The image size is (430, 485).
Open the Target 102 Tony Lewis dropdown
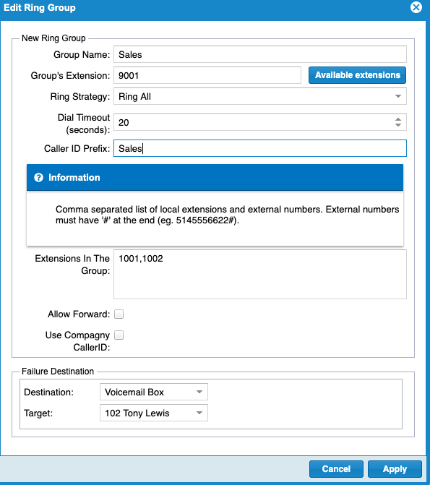(x=154, y=413)
